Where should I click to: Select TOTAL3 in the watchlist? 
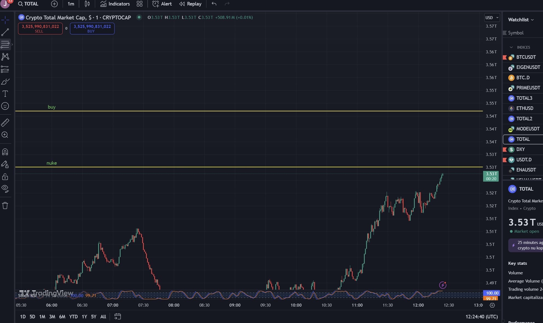[x=523, y=98]
